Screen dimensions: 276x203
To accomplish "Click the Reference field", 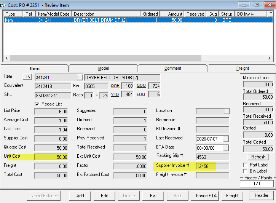I will 212,121.
